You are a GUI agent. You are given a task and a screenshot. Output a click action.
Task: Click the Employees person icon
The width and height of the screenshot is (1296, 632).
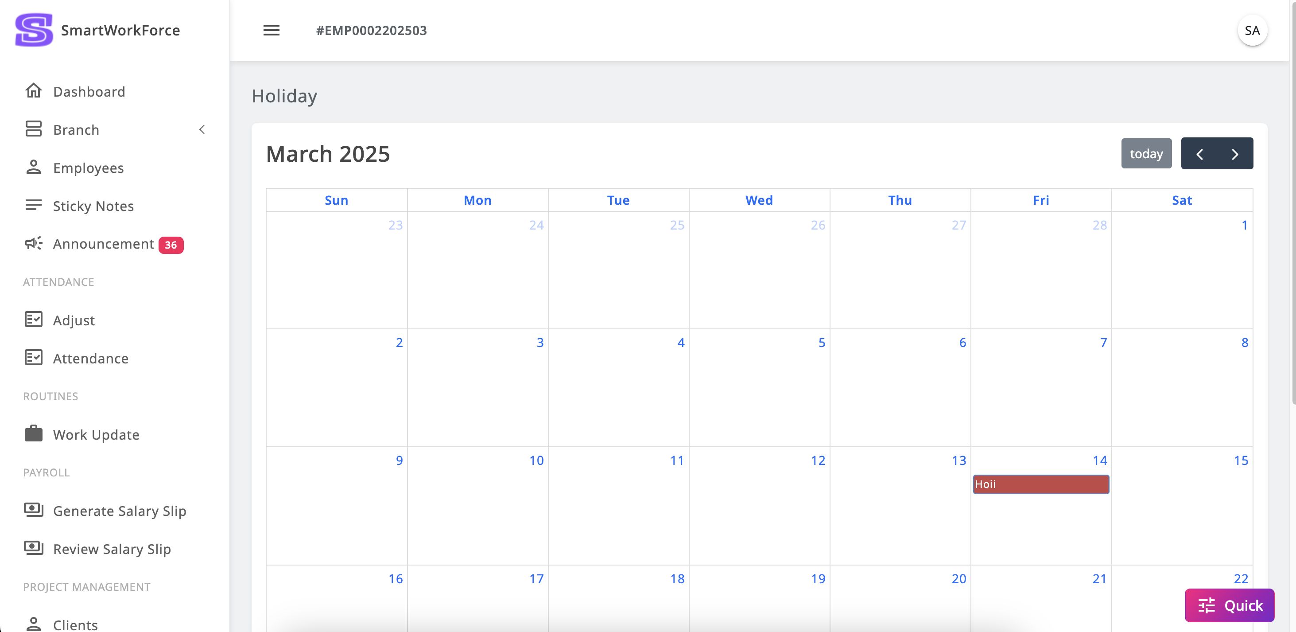click(34, 167)
